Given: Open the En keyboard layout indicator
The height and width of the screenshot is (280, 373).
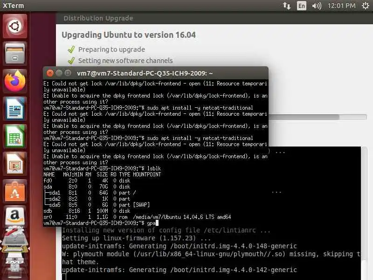Looking at the screenshot, I should pos(301,6).
